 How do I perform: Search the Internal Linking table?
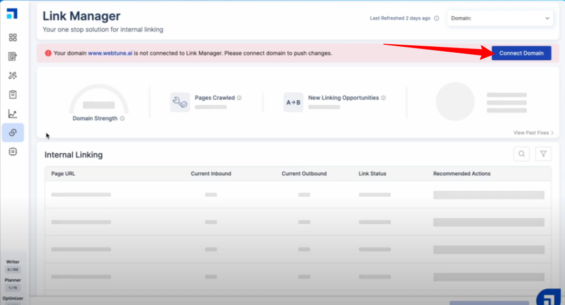[521, 154]
